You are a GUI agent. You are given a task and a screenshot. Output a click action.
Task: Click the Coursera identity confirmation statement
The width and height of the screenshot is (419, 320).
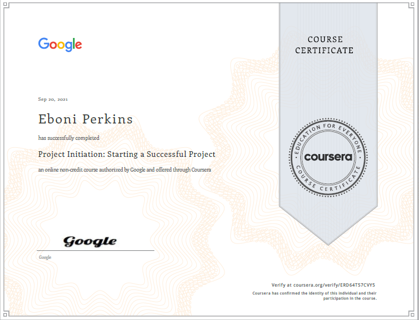(x=314, y=296)
